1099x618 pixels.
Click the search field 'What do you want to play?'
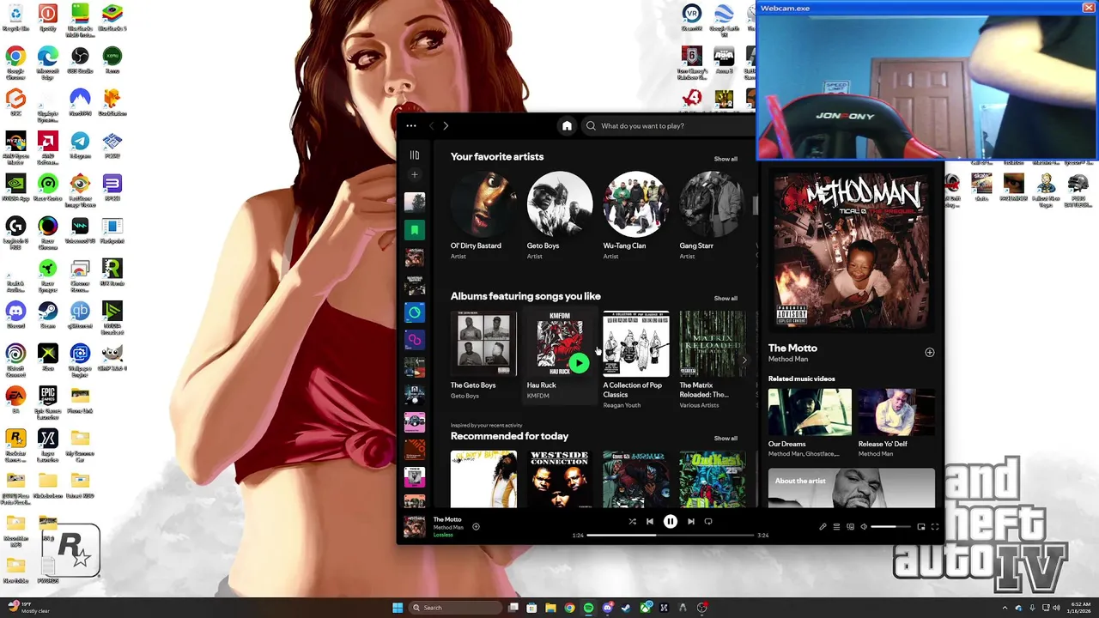click(670, 126)
